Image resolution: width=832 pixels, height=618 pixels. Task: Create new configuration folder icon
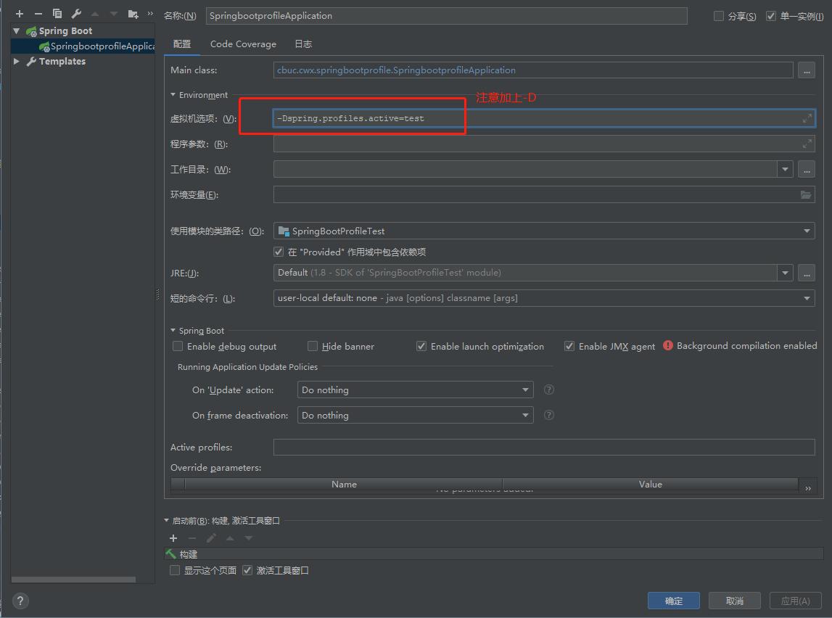pyautogui.click(x=133, y=15)
